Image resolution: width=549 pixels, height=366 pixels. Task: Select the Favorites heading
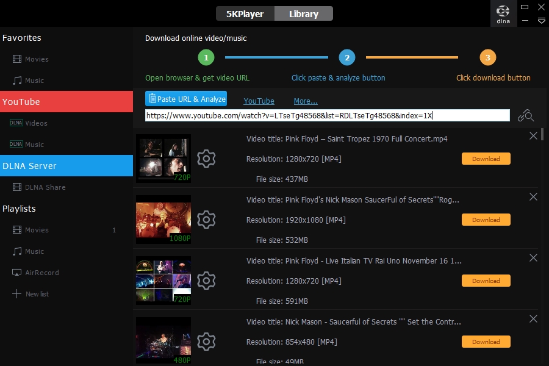pos(22,38)
